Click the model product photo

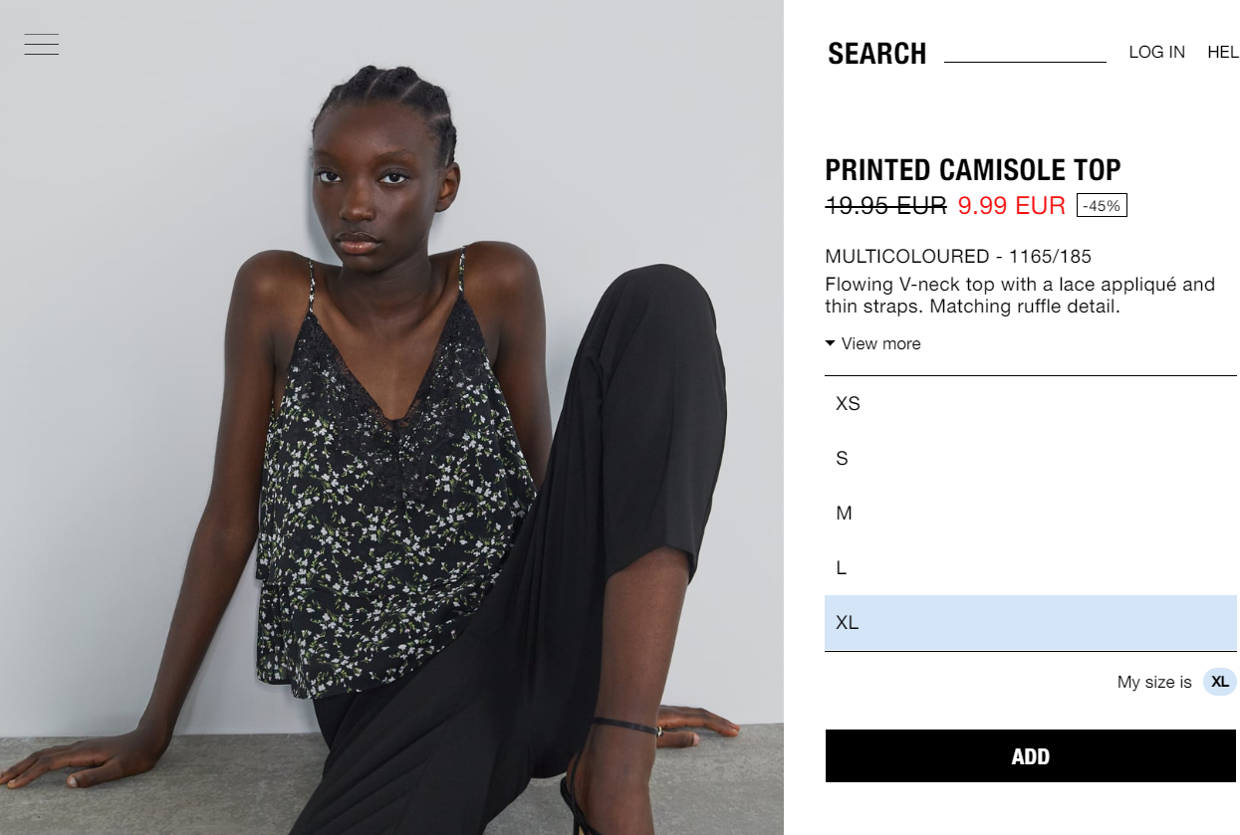click(x=391, y=417)
